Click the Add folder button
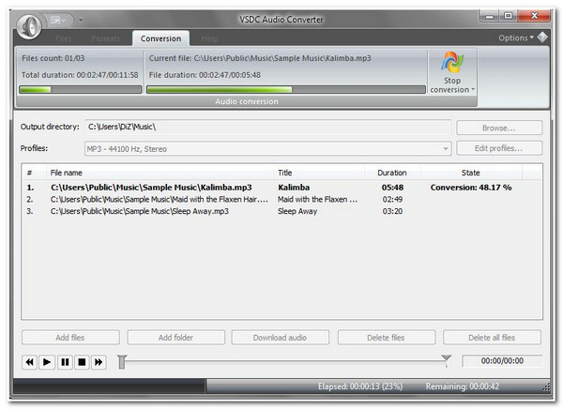 click(x=176, y=338)
